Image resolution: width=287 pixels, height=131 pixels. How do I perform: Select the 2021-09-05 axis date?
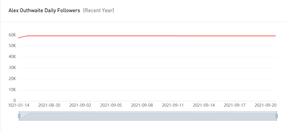point(111,105)
